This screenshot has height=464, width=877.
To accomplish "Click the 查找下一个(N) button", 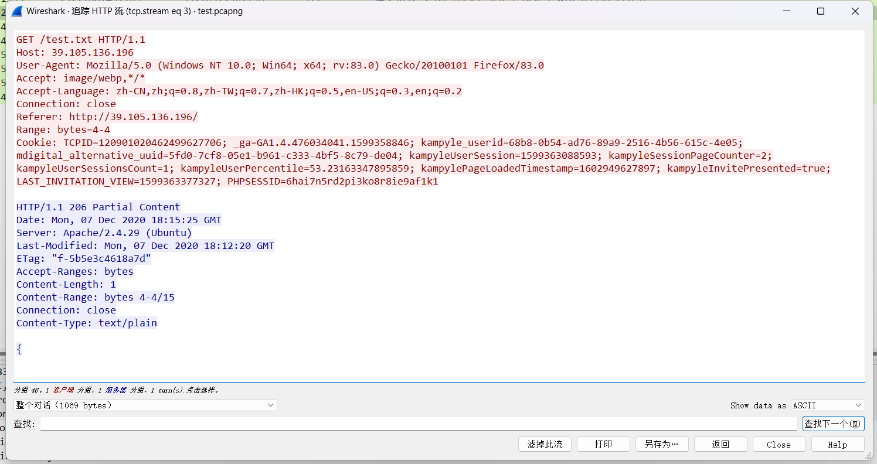I will 833,424.
